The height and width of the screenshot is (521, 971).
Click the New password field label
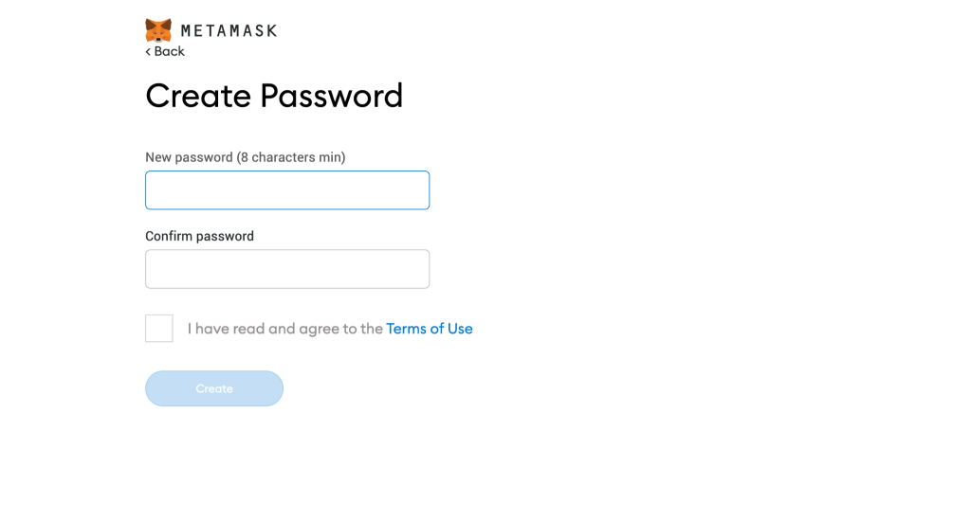pos(245,157)
